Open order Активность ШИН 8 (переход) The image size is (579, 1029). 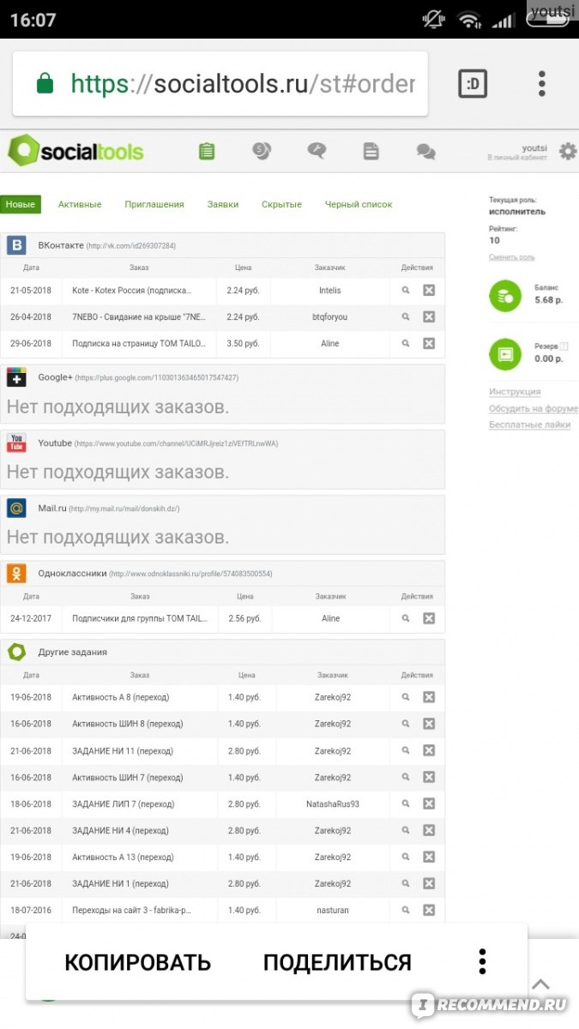(x=128, y=724)
